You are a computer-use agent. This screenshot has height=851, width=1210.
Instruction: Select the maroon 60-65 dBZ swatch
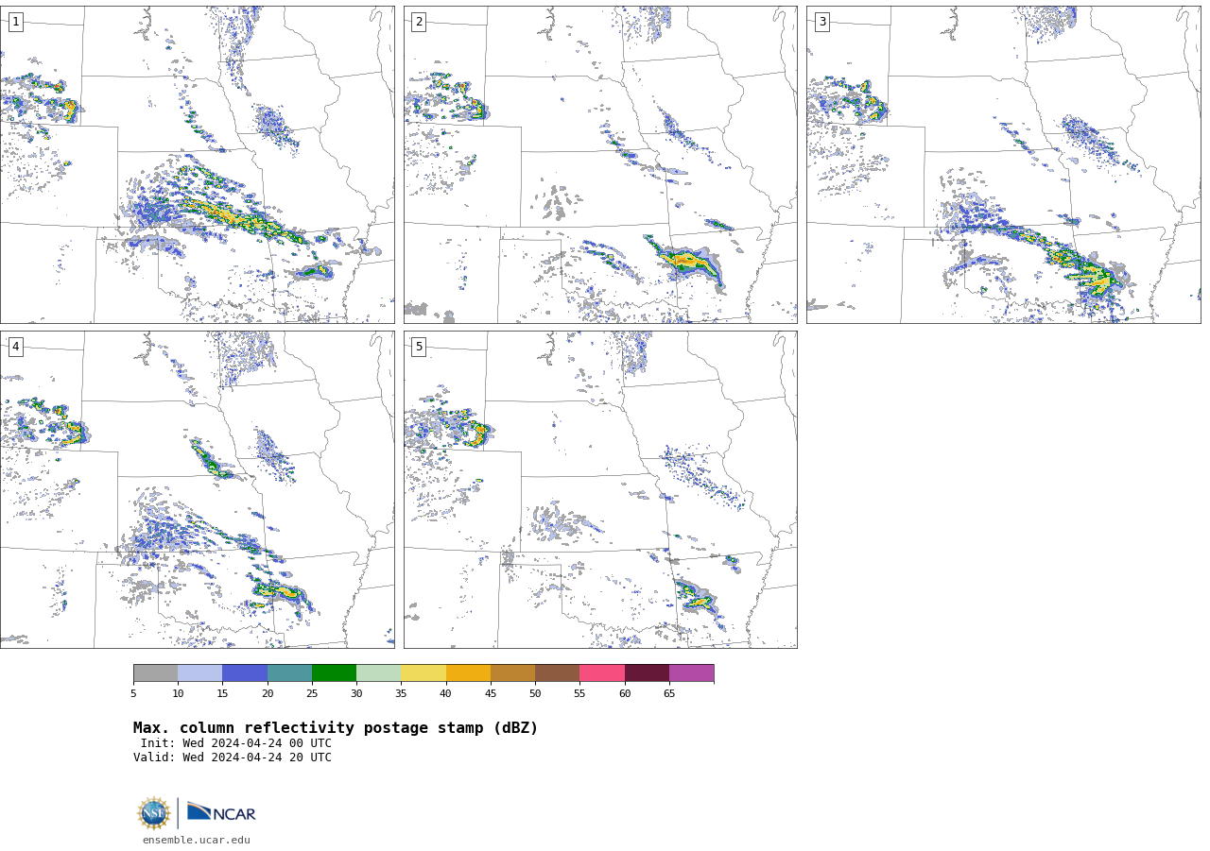[647, 673]
